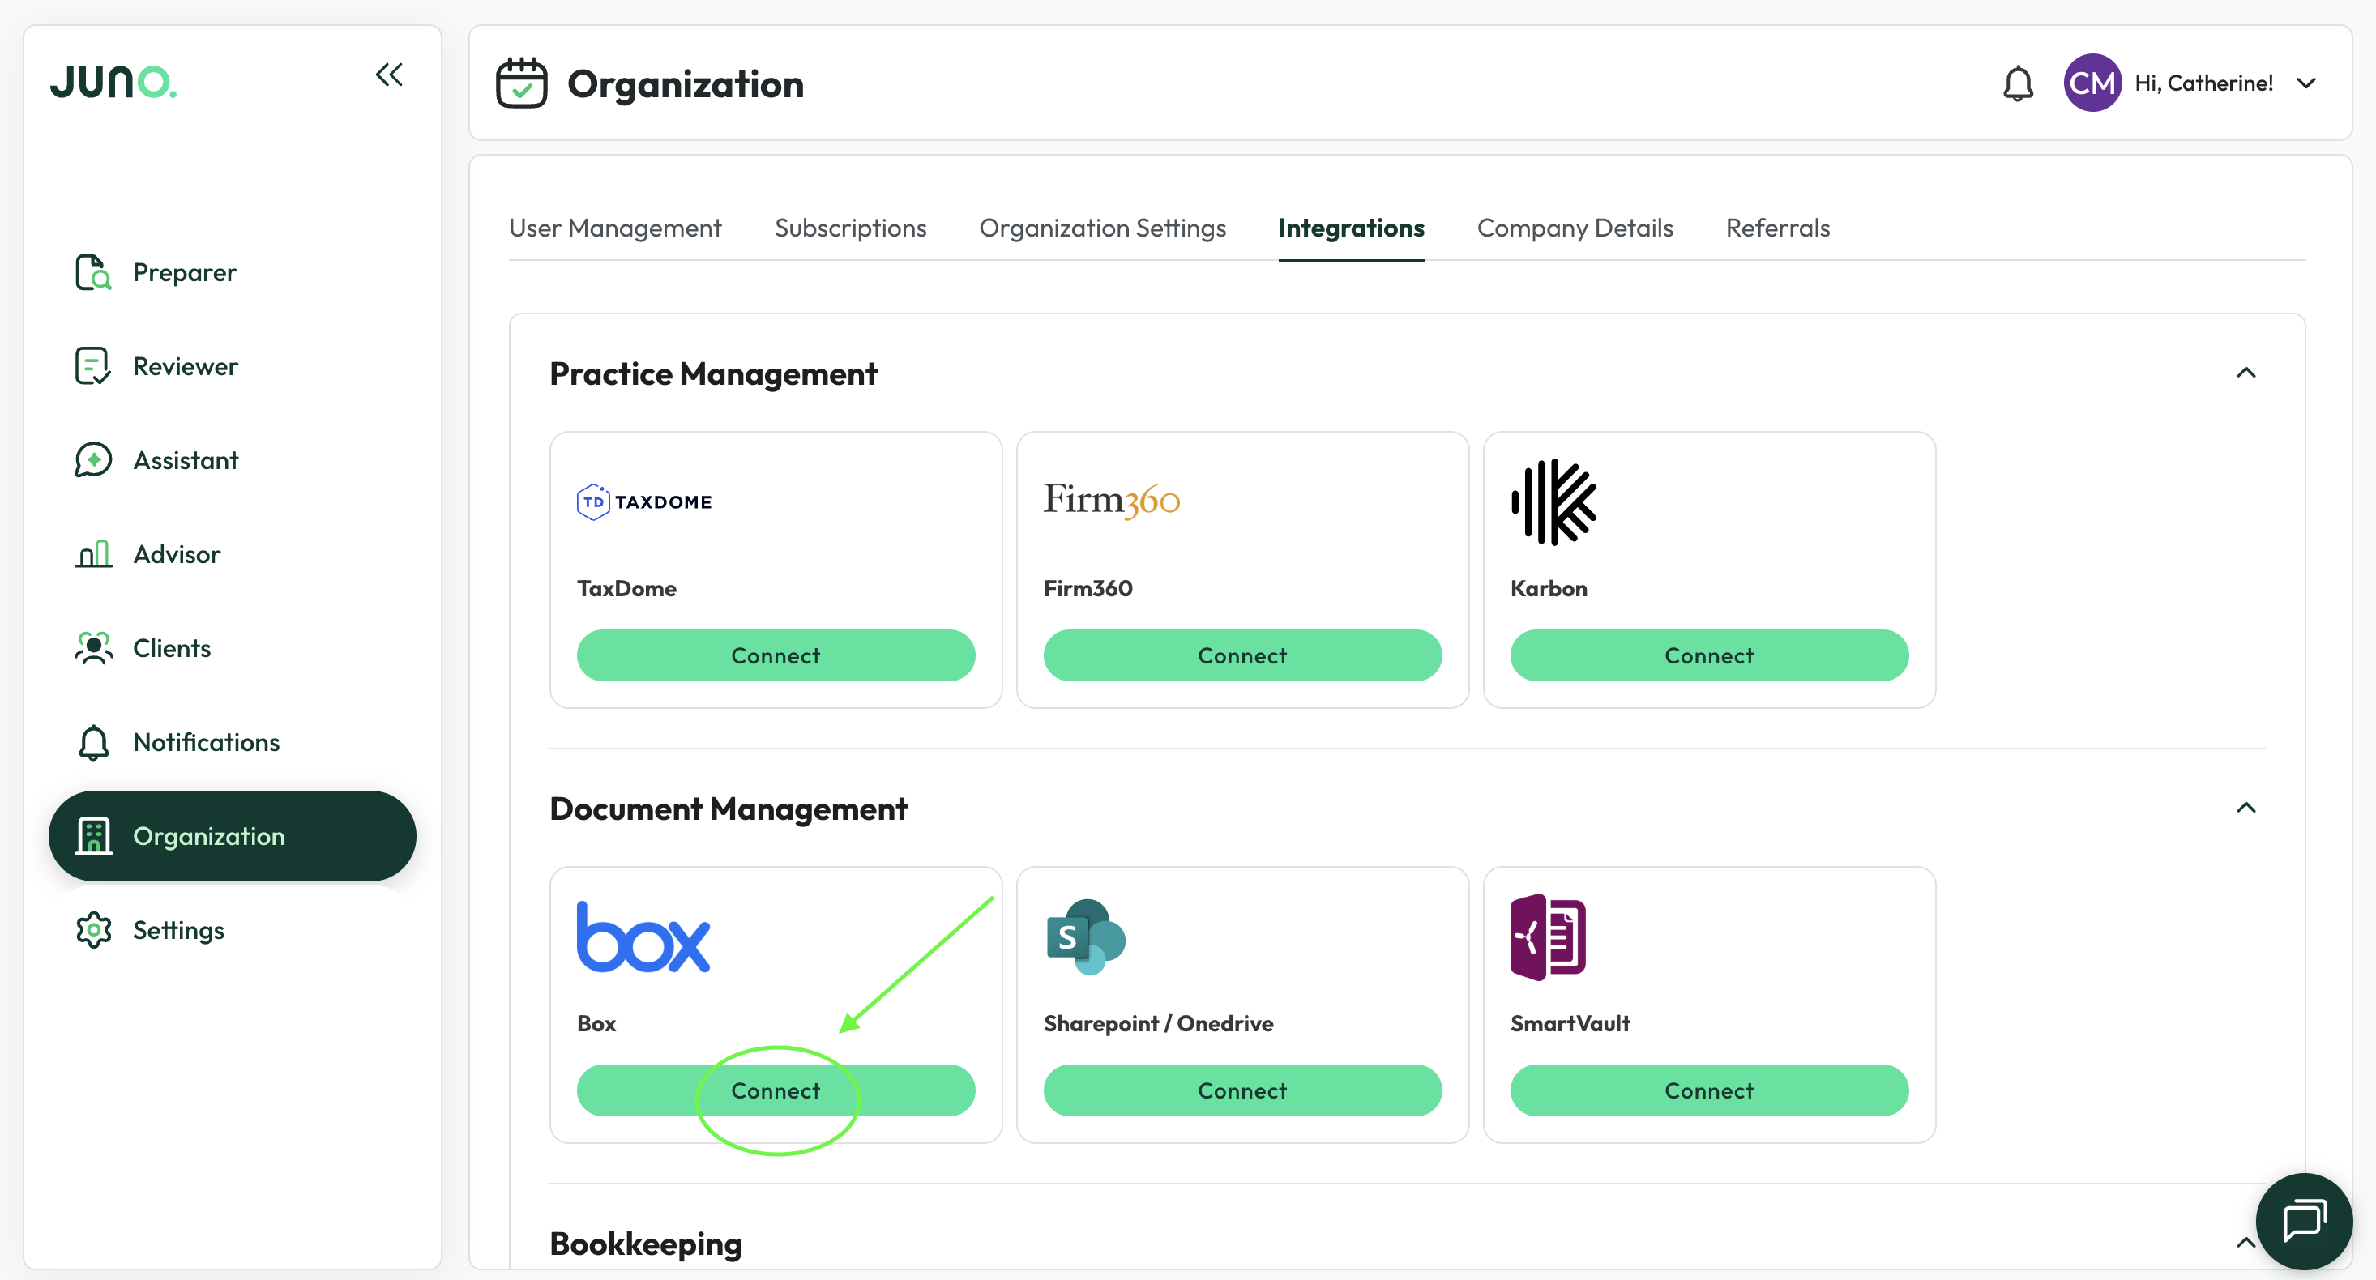The width and height of the screenshot is (2376, 1280).
Task: Click the CM user avatar
Action: coord(2092,83)
